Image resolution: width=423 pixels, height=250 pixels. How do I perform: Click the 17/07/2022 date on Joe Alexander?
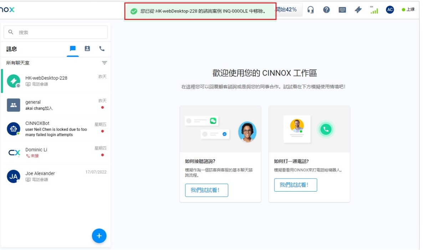[96, 172]
